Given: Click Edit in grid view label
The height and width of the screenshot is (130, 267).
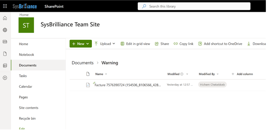Looking at the screenshot, I should point(138,44).
